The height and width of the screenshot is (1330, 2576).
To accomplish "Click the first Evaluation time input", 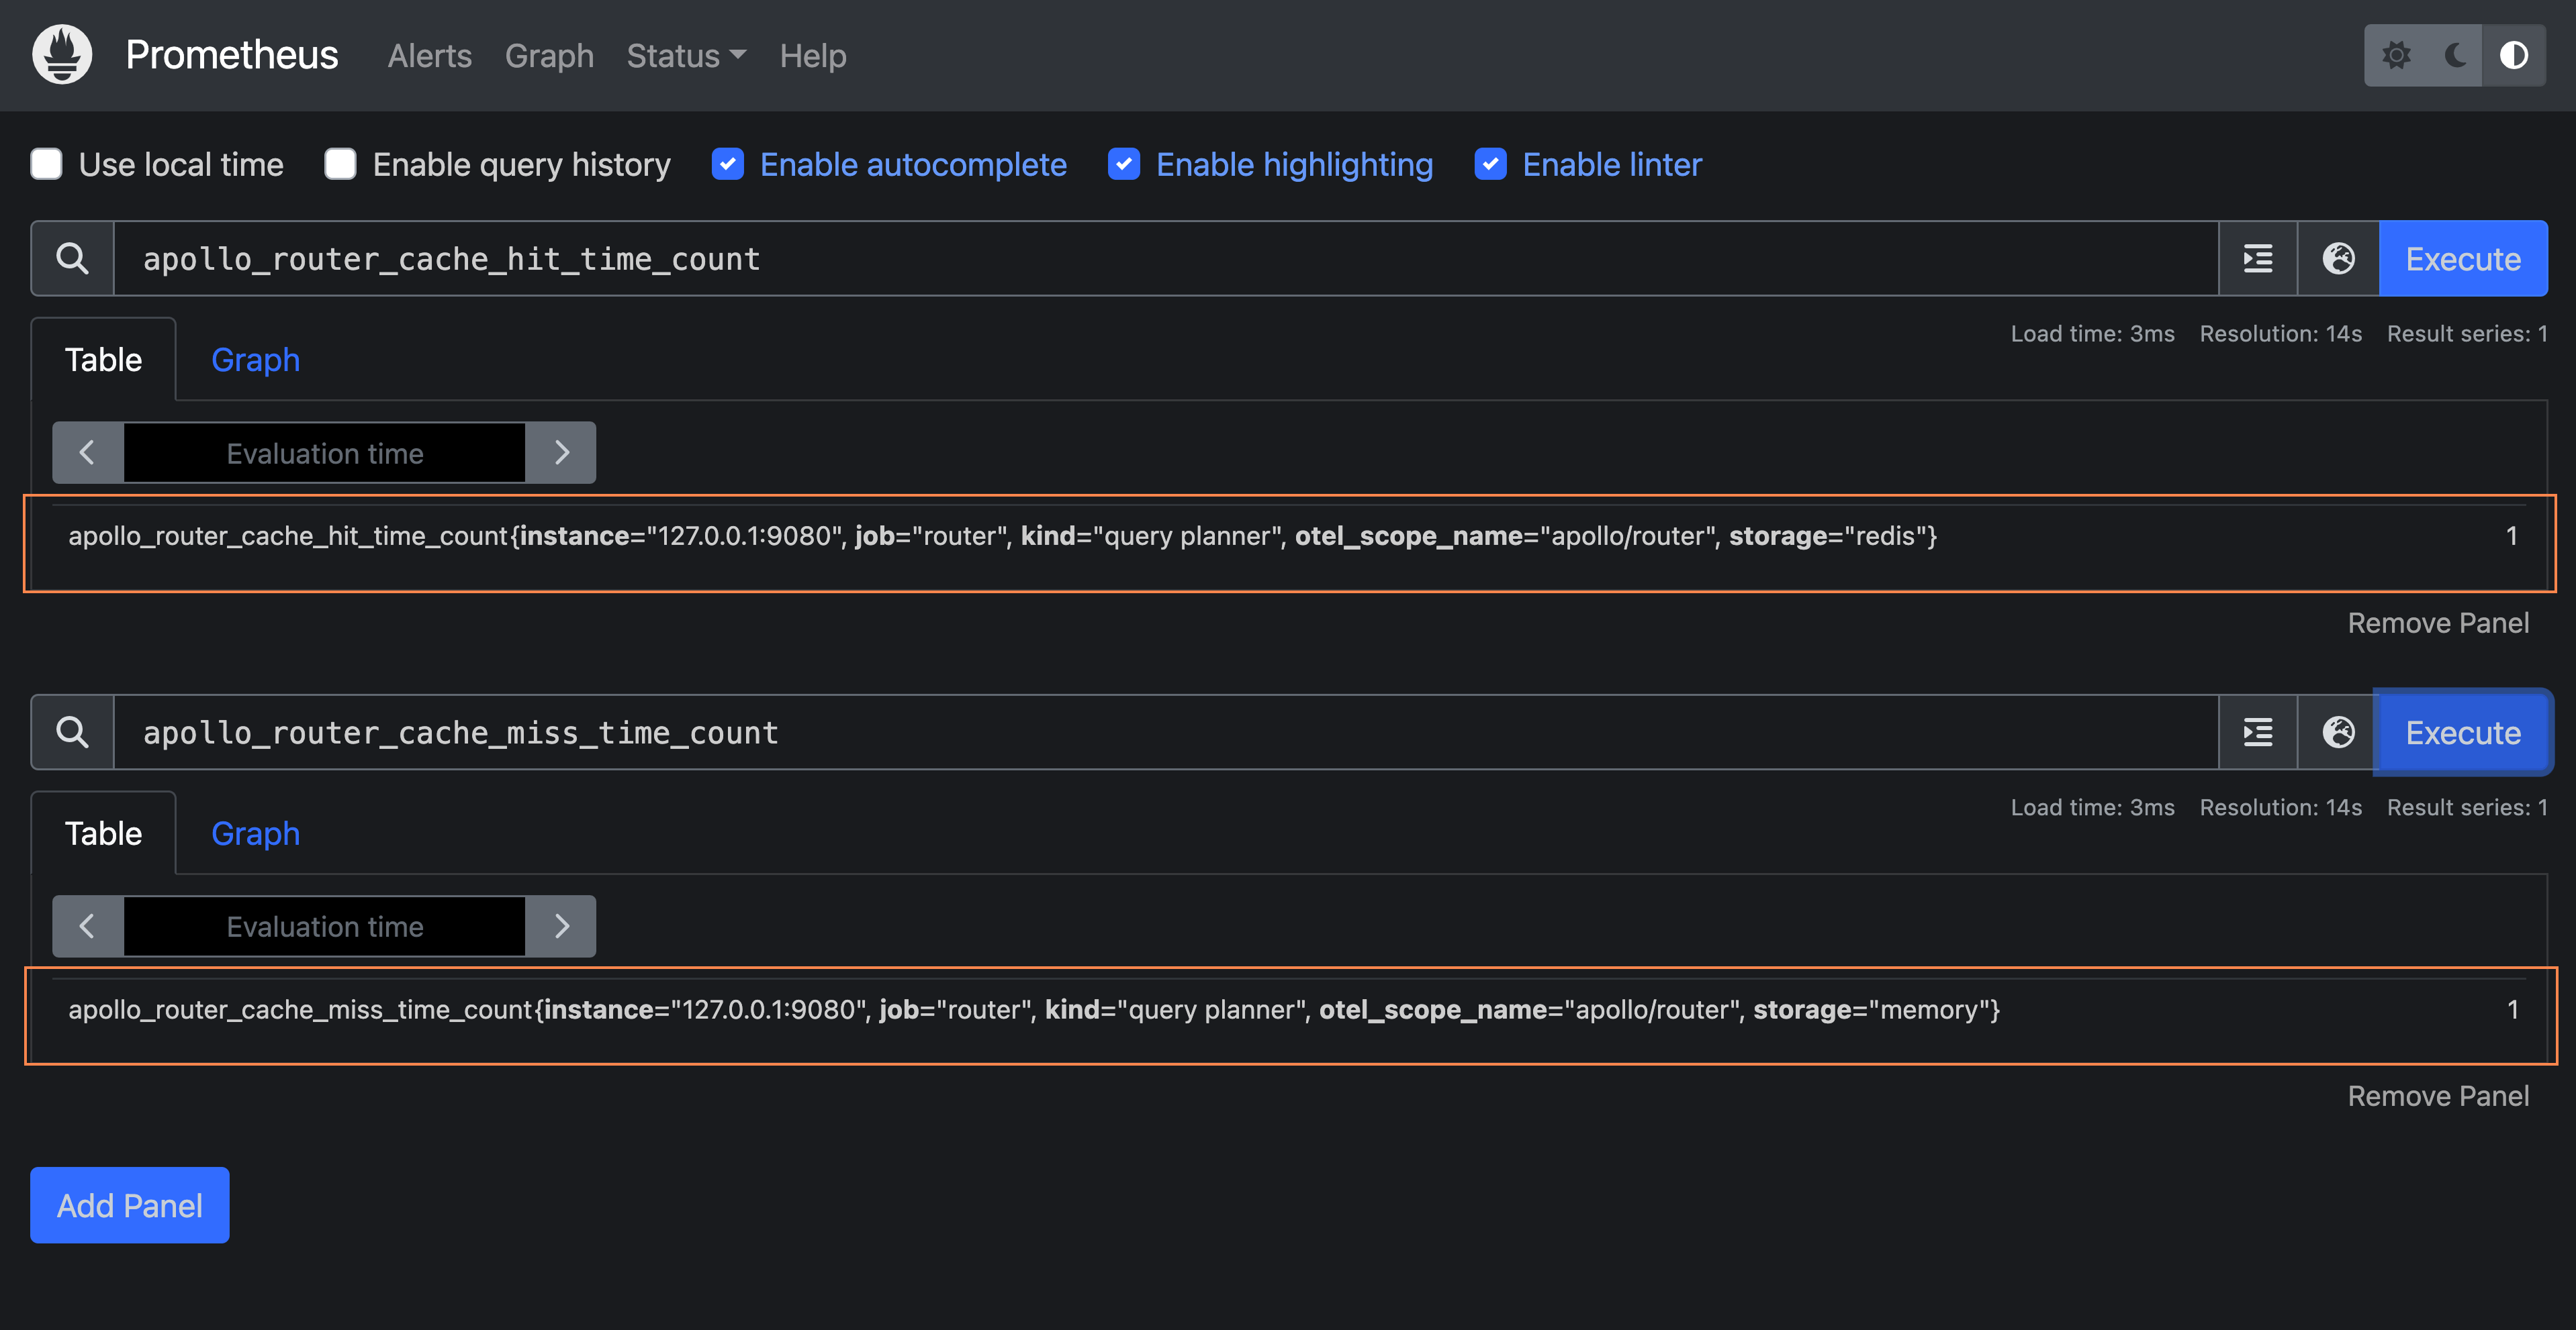I will 323,453.
